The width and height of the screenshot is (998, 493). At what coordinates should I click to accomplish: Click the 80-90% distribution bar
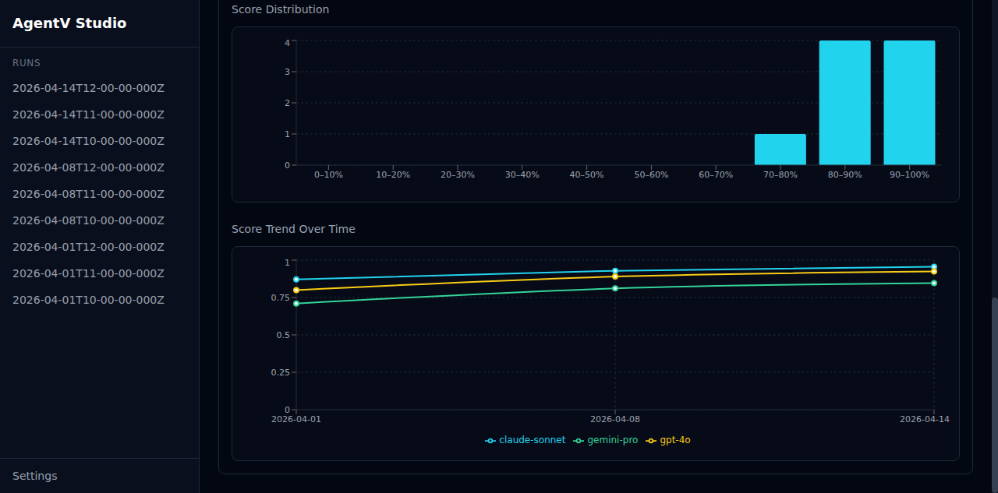(x=845, y=101)
